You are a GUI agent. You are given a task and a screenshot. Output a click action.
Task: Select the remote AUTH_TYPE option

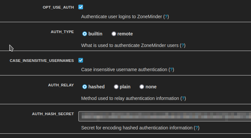(114, 34)
